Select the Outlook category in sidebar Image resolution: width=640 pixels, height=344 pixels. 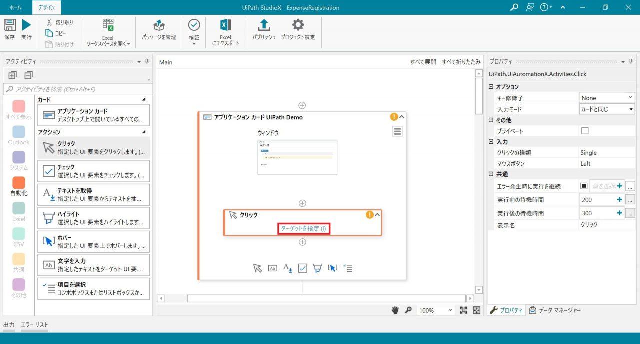(18, 135)
